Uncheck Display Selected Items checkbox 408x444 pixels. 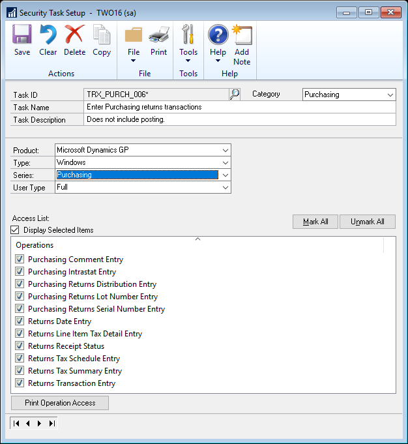[x=15, y=230]
